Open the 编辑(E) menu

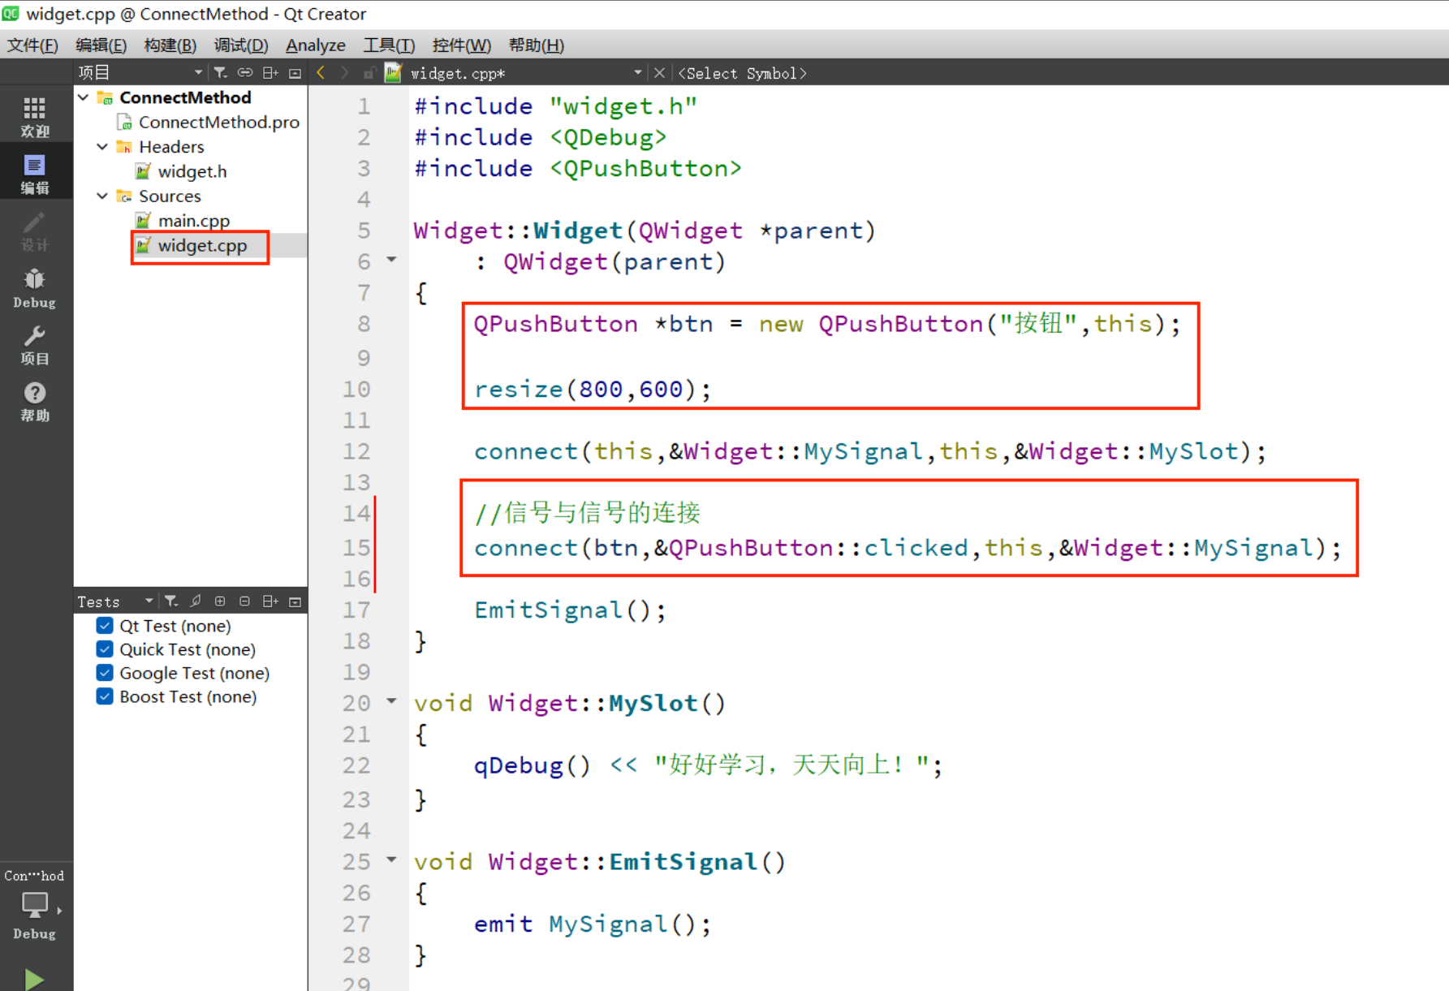tap(101, 45)
